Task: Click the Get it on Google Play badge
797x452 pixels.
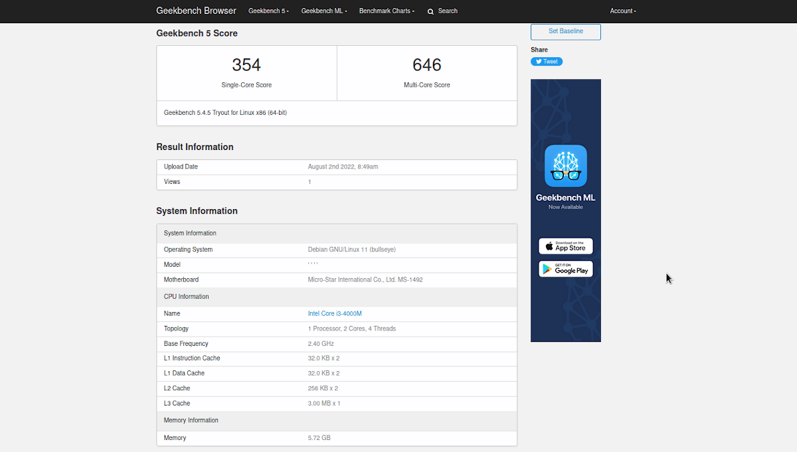Action: point(566,269)
